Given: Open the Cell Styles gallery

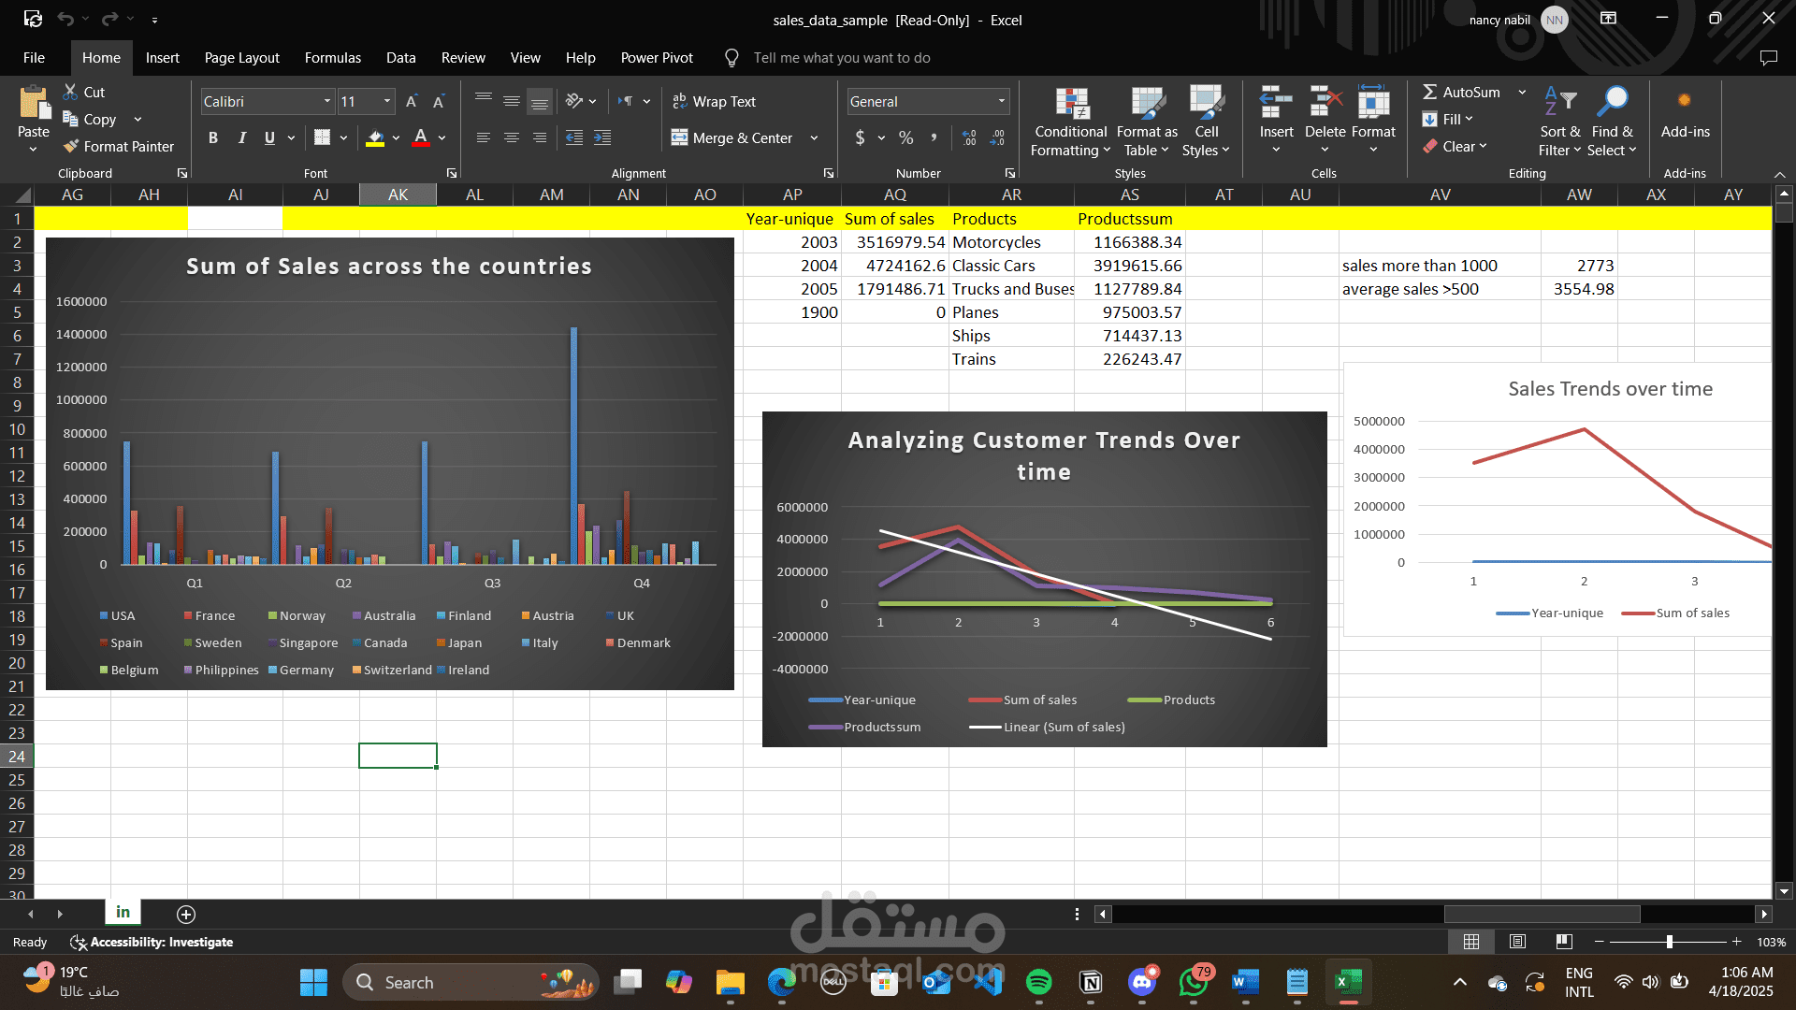Looking at the screenshot, I should tap(1206, 122).
